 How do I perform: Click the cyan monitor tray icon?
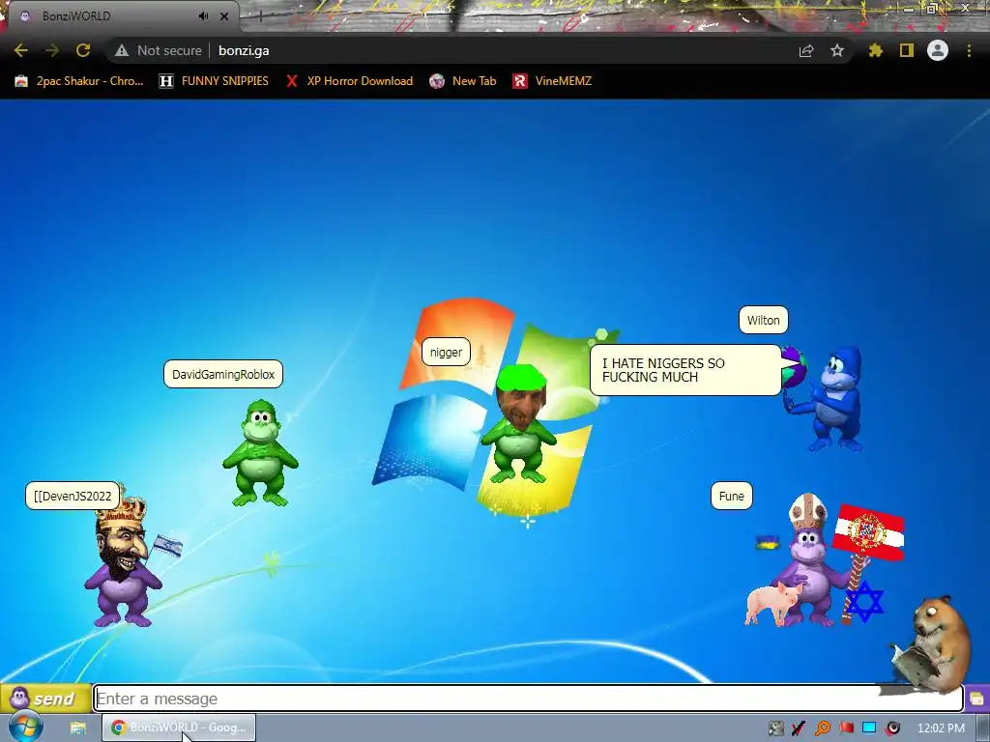869,728
